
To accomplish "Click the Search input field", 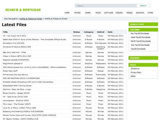I will pos(106,6).
